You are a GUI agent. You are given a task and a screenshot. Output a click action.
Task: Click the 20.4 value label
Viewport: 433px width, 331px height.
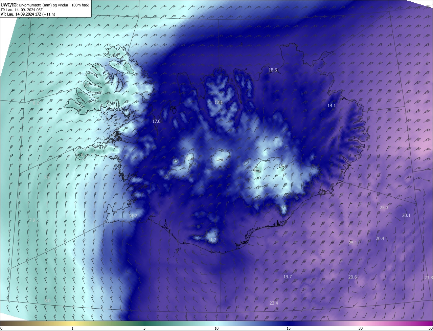pos(380,239)
